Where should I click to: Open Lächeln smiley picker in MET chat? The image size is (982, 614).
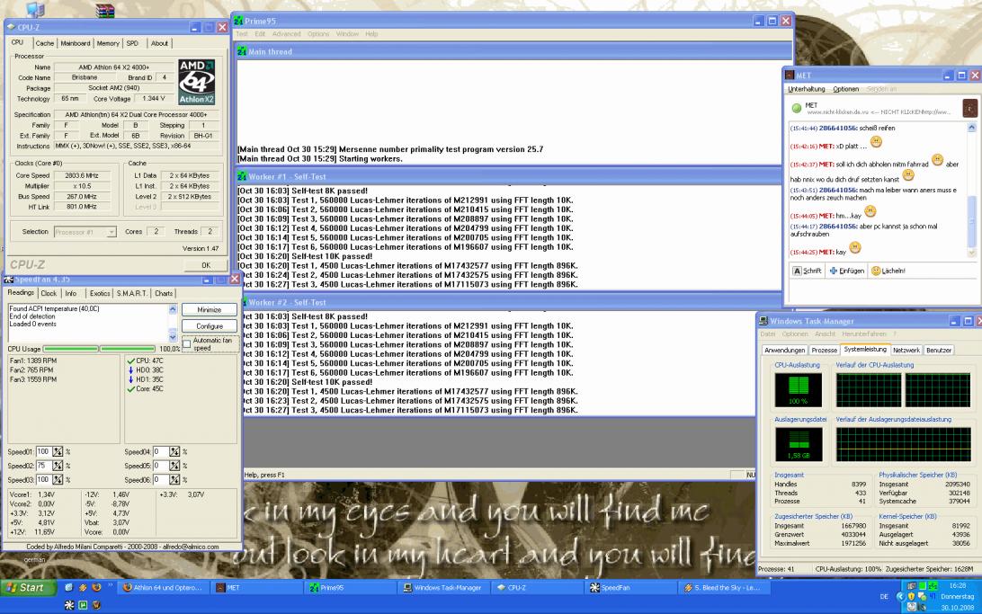tap(888, 271)
